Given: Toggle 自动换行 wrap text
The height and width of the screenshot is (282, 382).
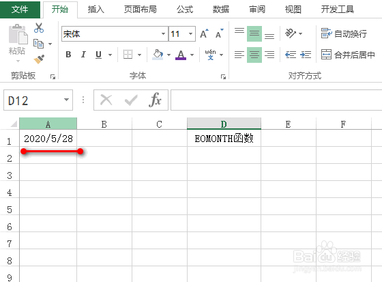Looking at the screenshot, I should pos(344,33).
